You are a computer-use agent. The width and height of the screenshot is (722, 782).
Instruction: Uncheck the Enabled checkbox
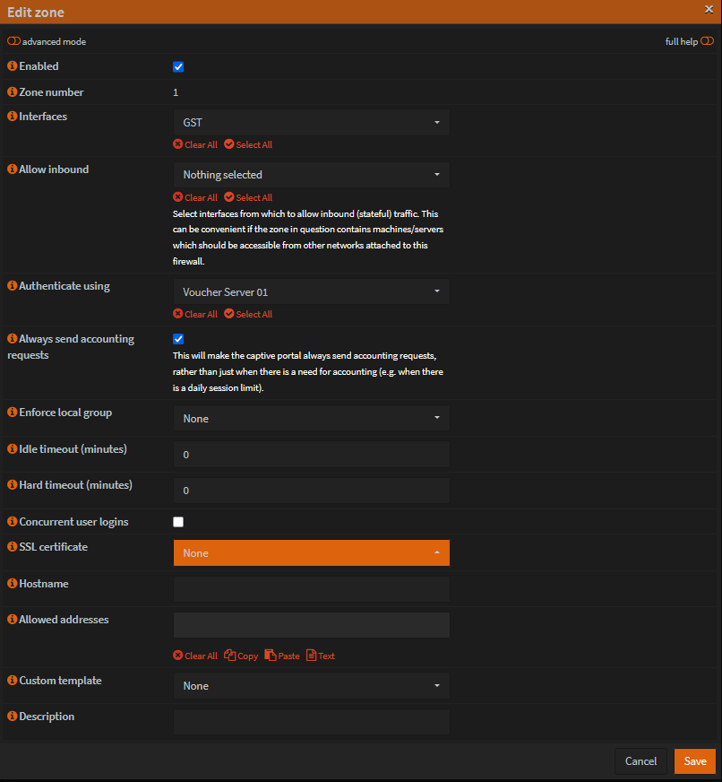177,66
